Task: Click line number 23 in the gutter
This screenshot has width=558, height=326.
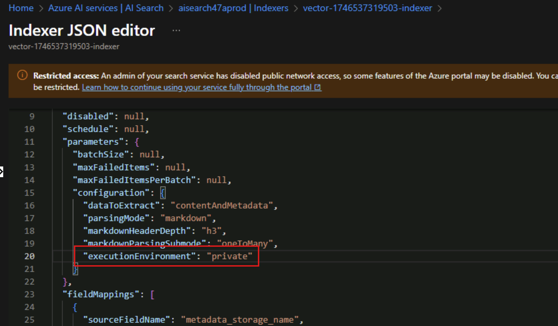Action: [x=29, y=294]
